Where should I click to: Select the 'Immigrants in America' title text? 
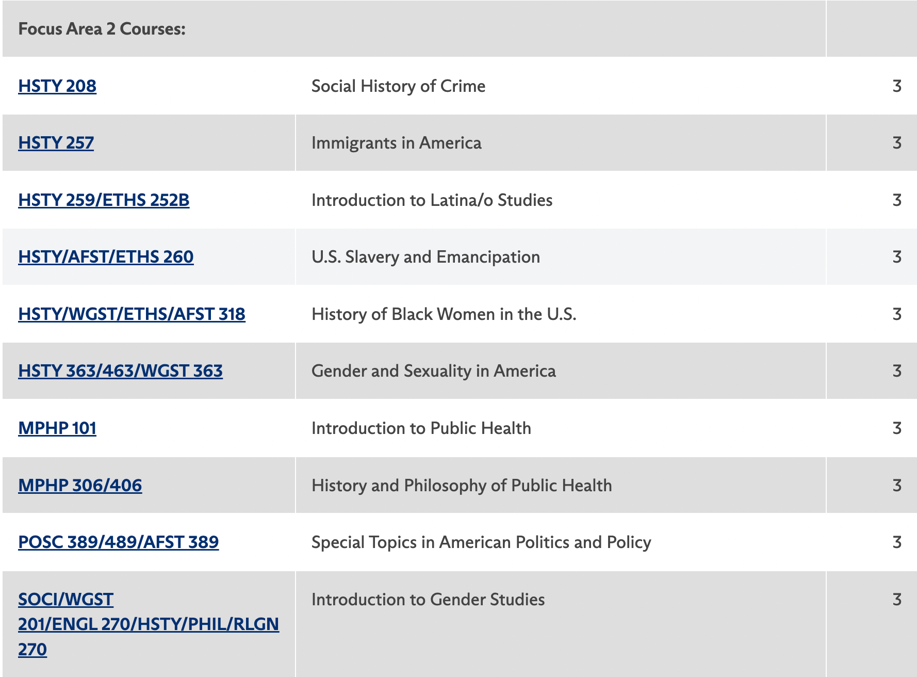point(396,143)
